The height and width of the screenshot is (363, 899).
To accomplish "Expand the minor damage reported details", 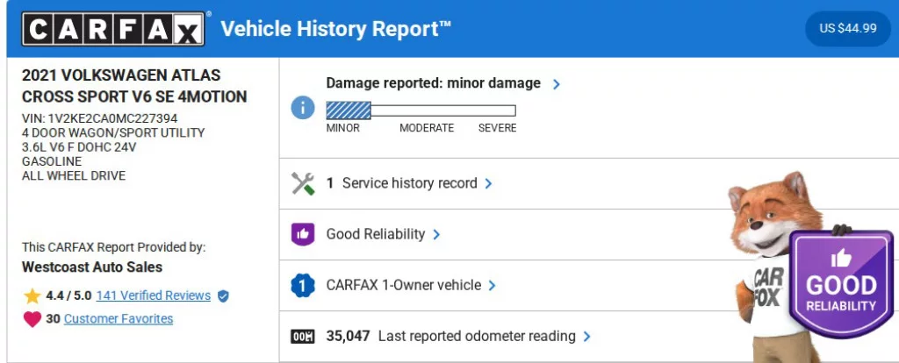I will click(x=556, y=84).
